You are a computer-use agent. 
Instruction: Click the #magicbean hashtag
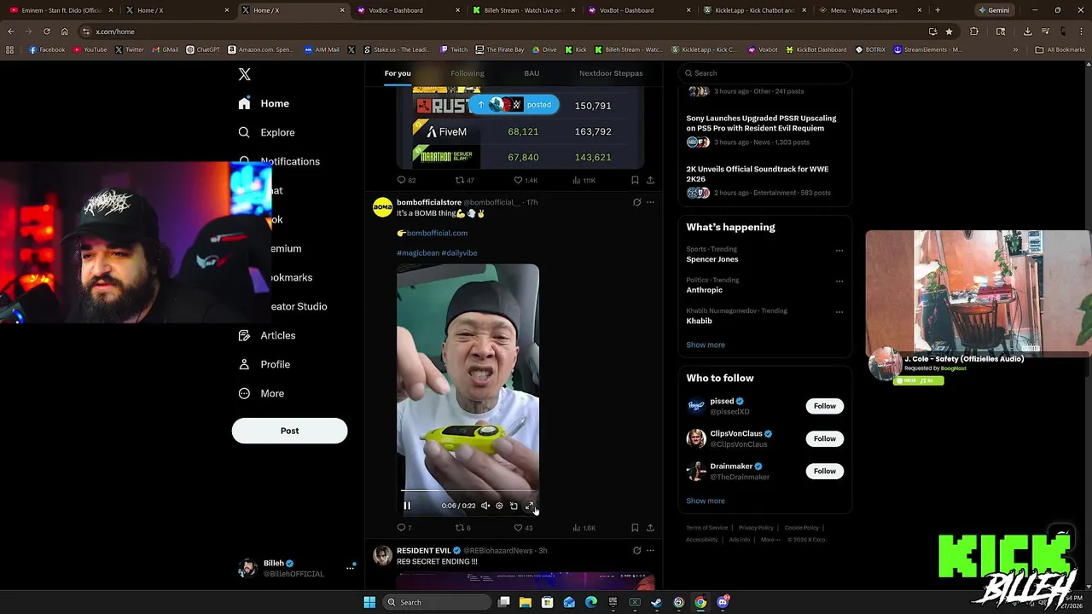click(418, 252)
